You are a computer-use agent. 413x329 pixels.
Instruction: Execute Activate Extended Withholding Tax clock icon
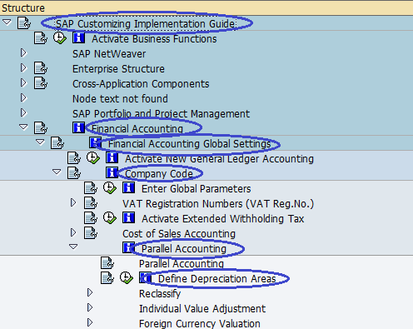pyautogui.click(x=110, y=217)
